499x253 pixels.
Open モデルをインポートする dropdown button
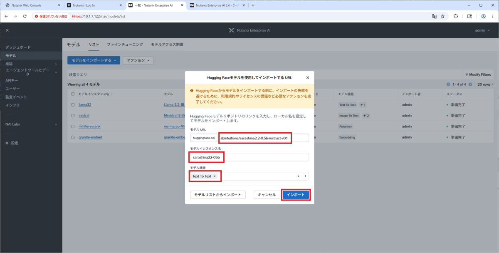pos(94,60)
